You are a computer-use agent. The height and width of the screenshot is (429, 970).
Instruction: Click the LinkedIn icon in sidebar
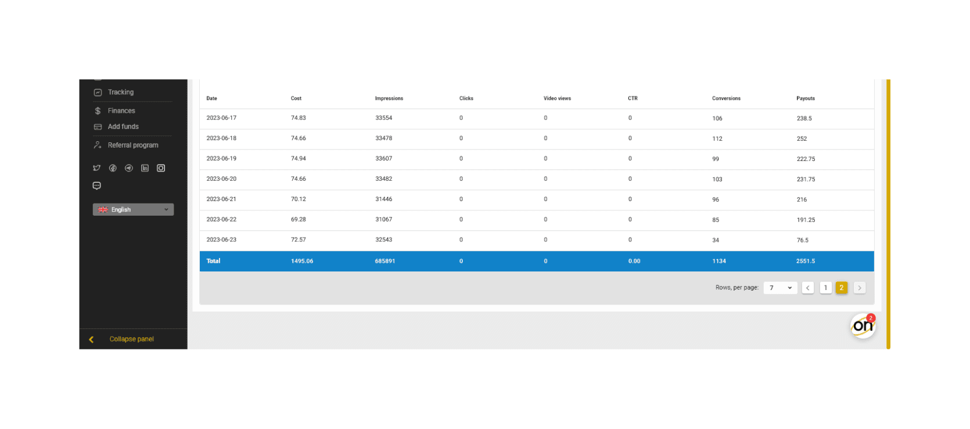(x=145, y=168)
